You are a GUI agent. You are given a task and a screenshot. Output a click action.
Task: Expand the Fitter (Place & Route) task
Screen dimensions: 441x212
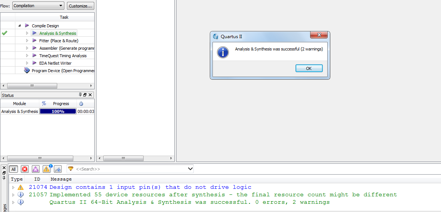(x=27, y=41)
